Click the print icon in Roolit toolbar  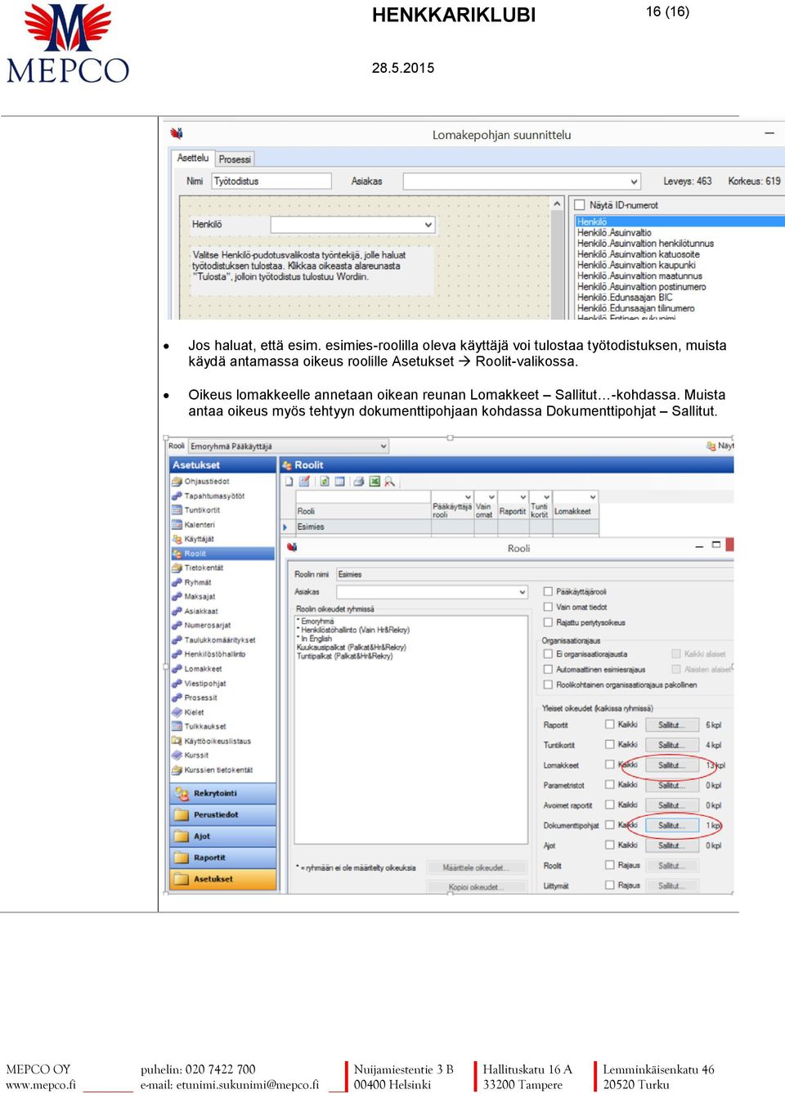pyautogui.click(x=359, y=482)
